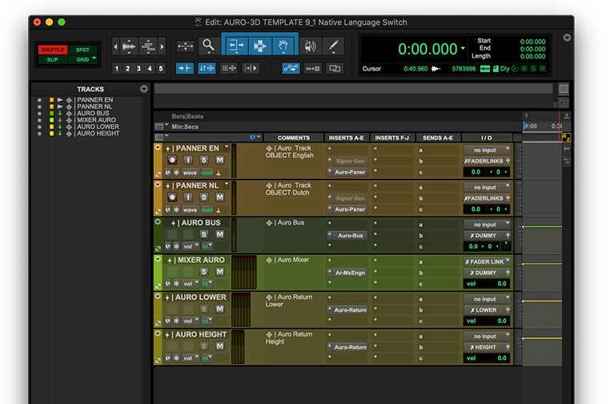Open Grid mode dropdown arrow
The height and width of the screenshot is (404, 610).
pyautogui.click(x=94, y=59)
